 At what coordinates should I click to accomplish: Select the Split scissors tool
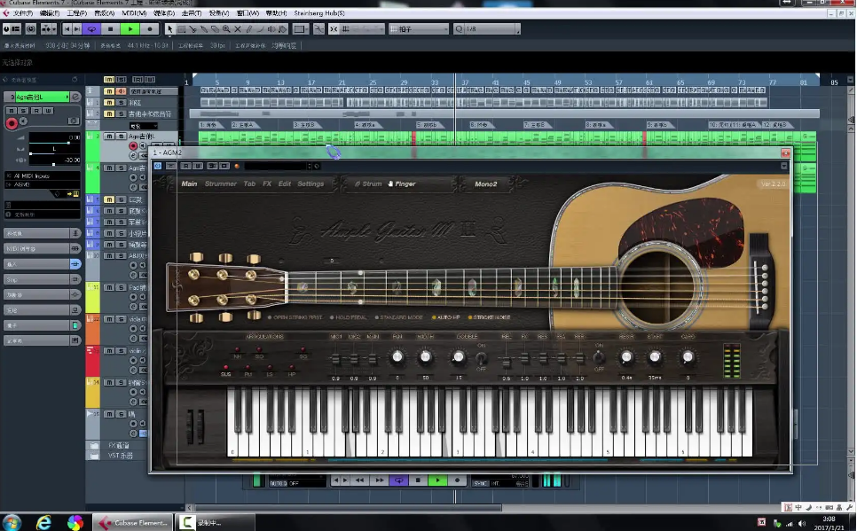click(x=193, y=29)
